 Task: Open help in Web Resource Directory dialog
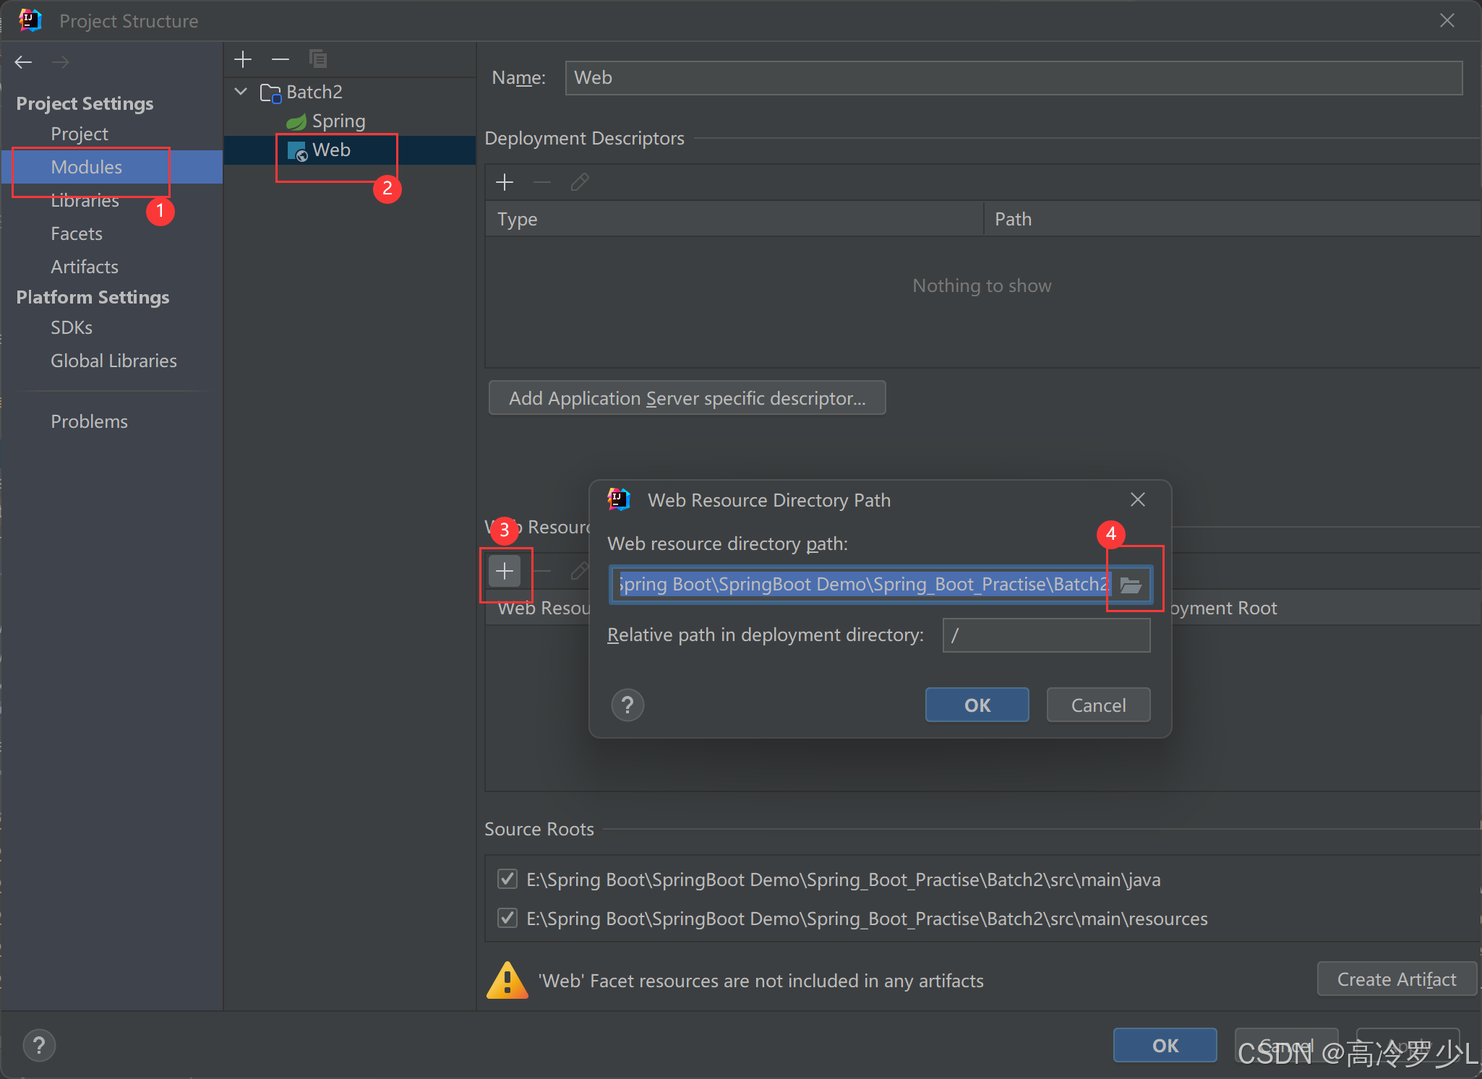627,705
